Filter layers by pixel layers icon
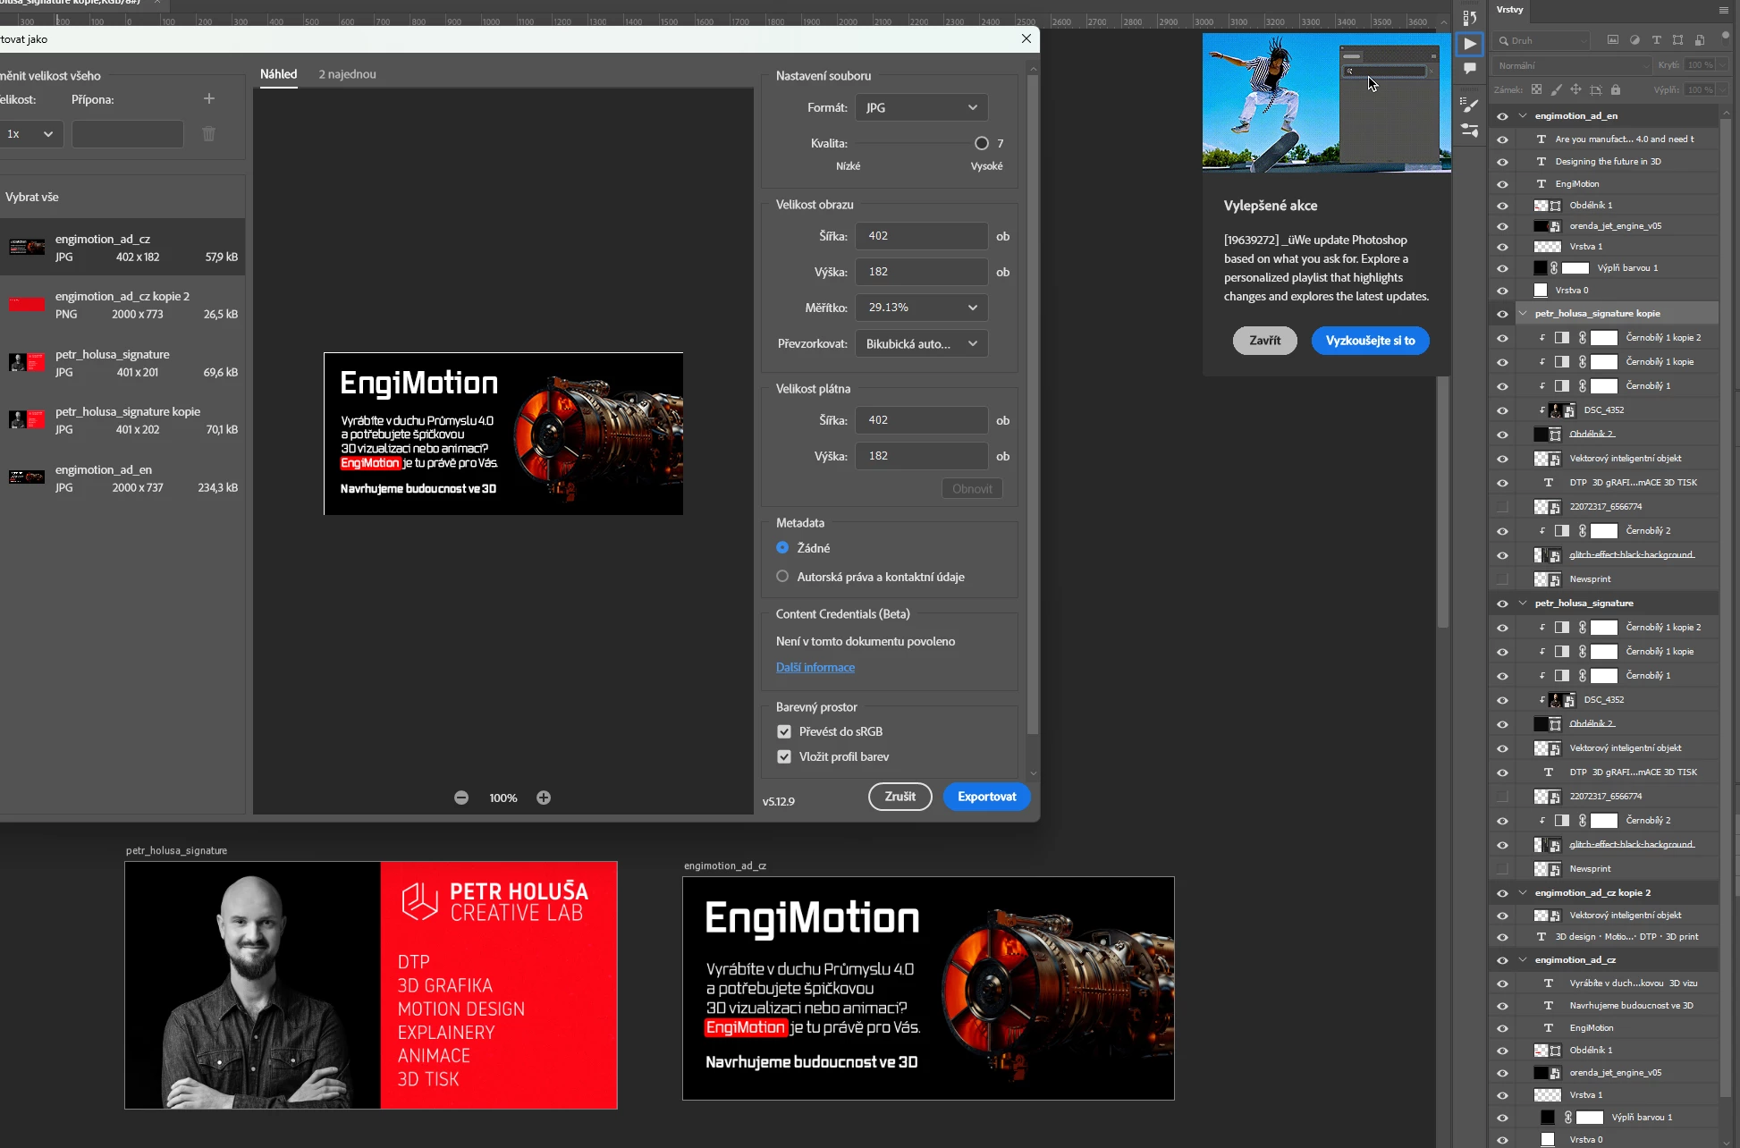Viewport: 1740px width, 1148px height. 1613,40
